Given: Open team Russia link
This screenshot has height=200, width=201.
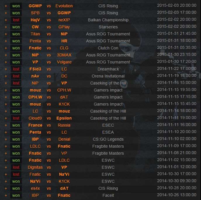Looking at the screenshot, I should click(64, 125).
